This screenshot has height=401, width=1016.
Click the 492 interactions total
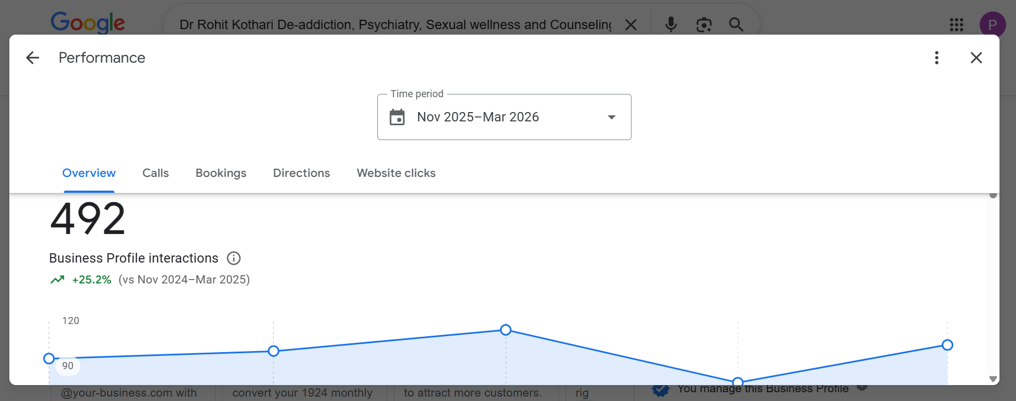click(x=88, y=219)
